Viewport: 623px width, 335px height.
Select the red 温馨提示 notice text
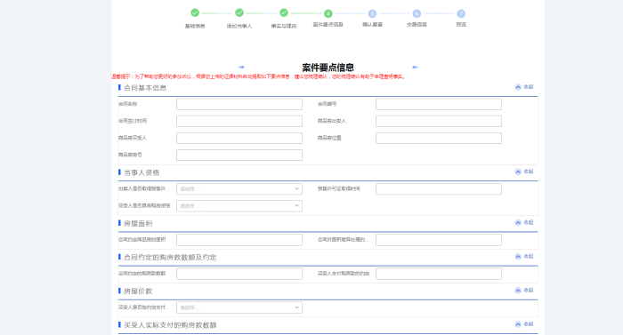coord(258,76)
